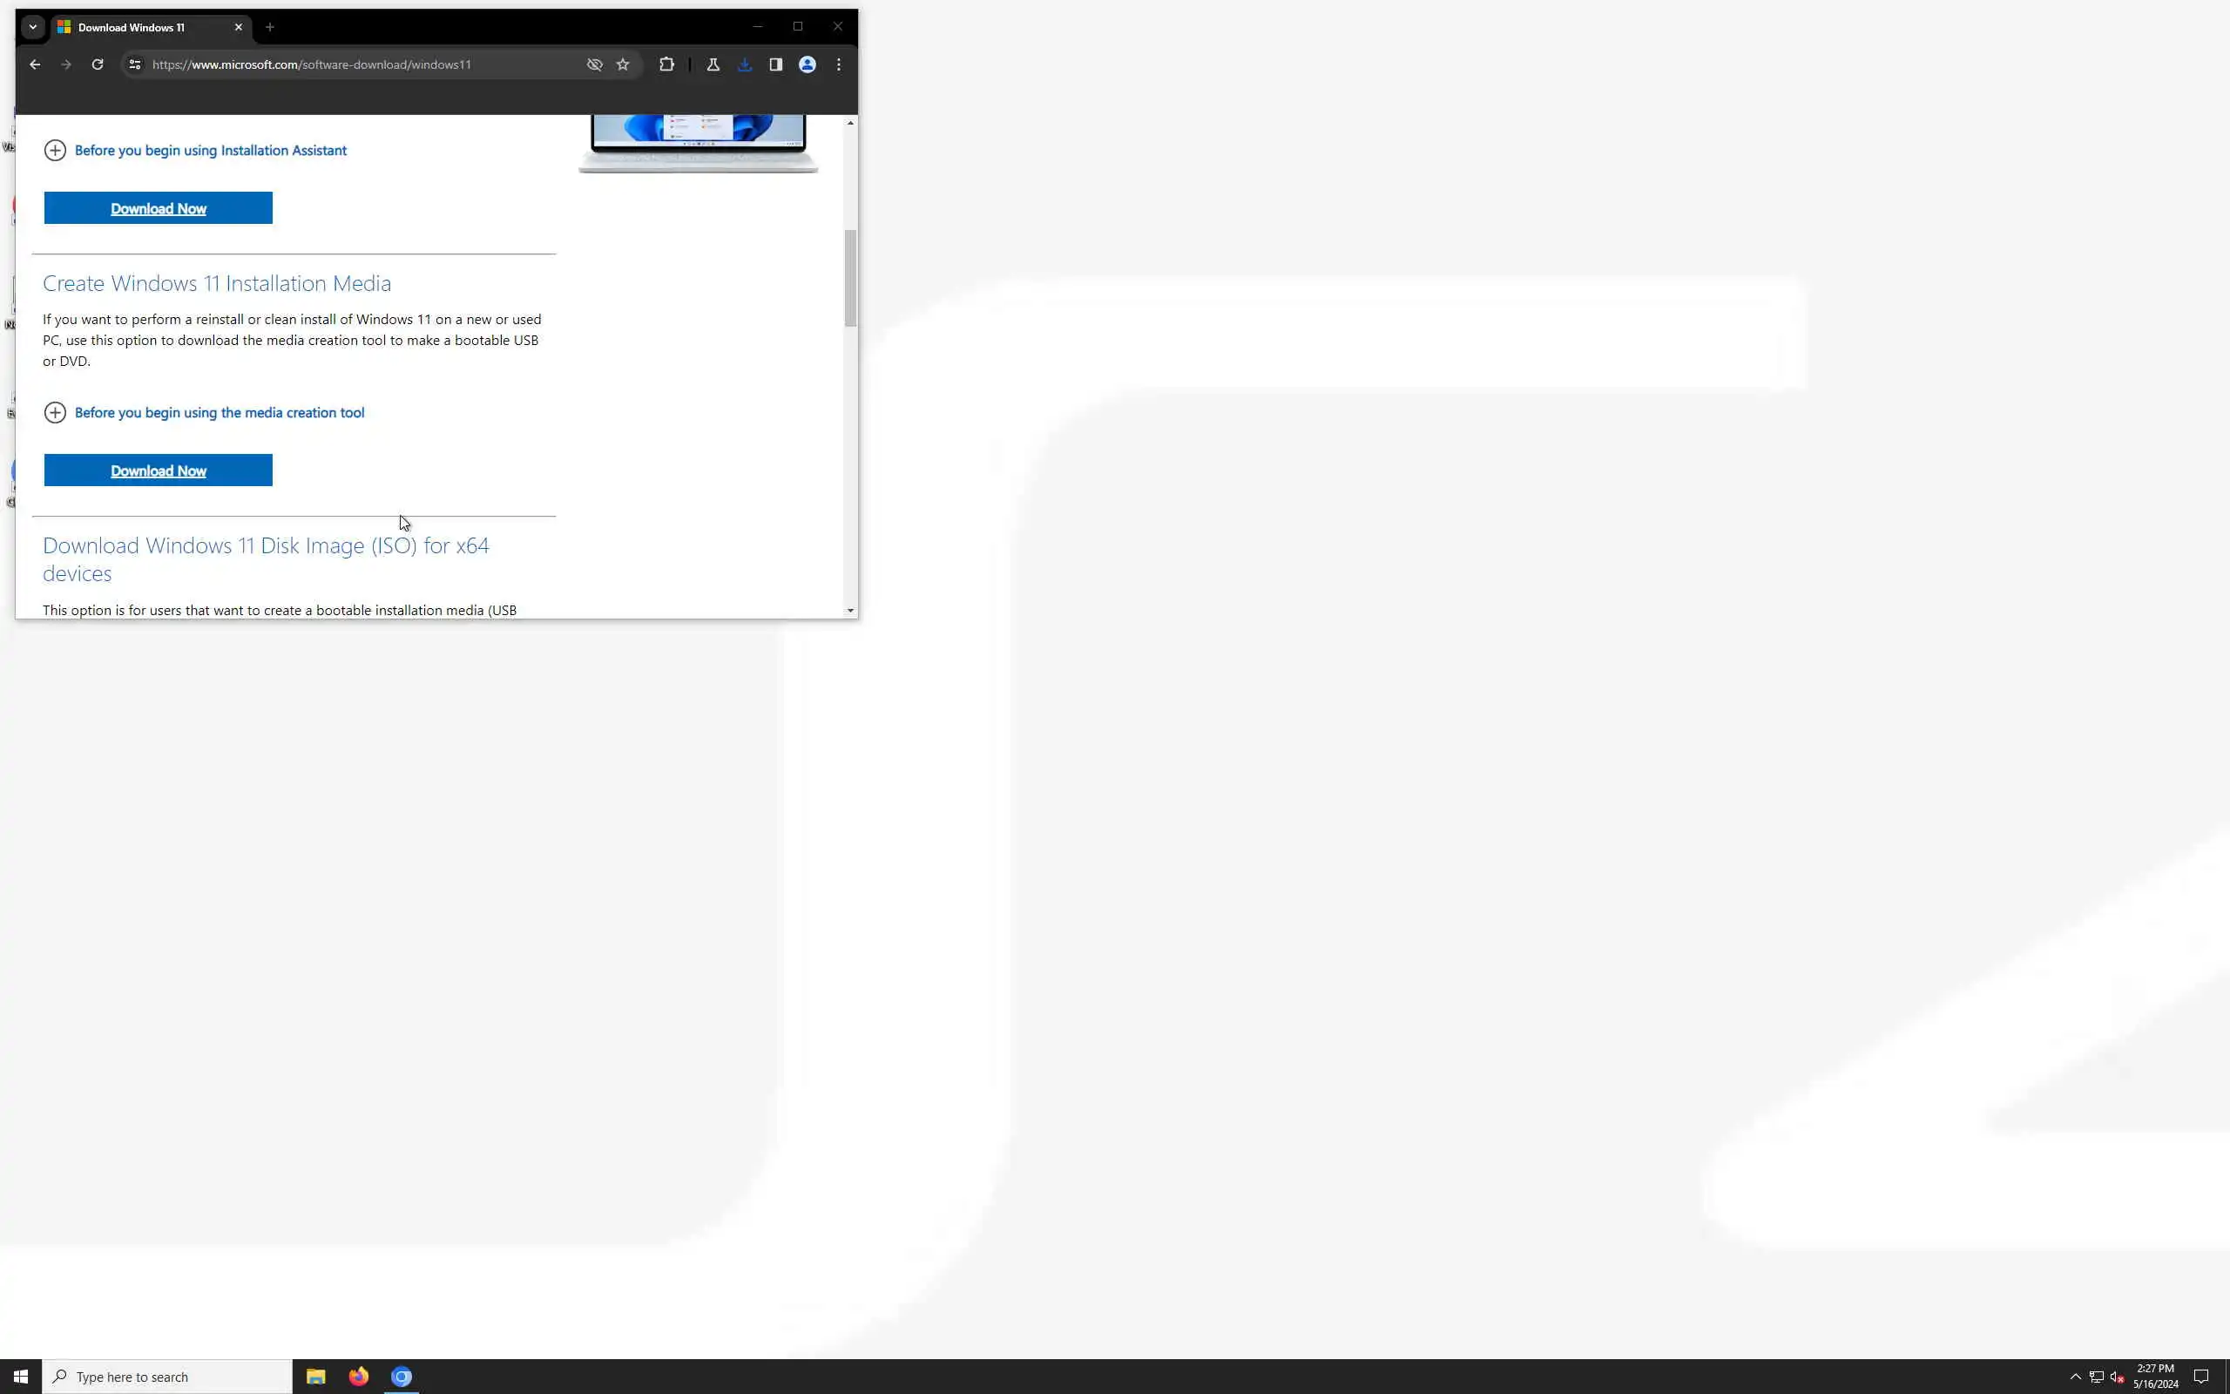Open the side panel icon
The width and height of the screenshot is (2230, 1394).
pyautogui.click(x=776, y=64)
